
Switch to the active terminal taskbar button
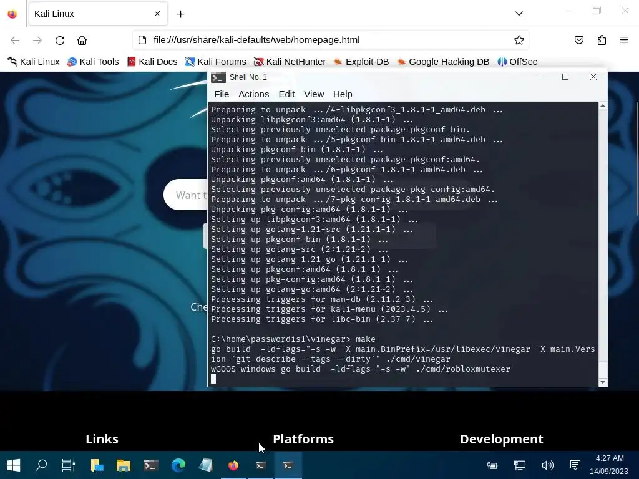[288, 465]
